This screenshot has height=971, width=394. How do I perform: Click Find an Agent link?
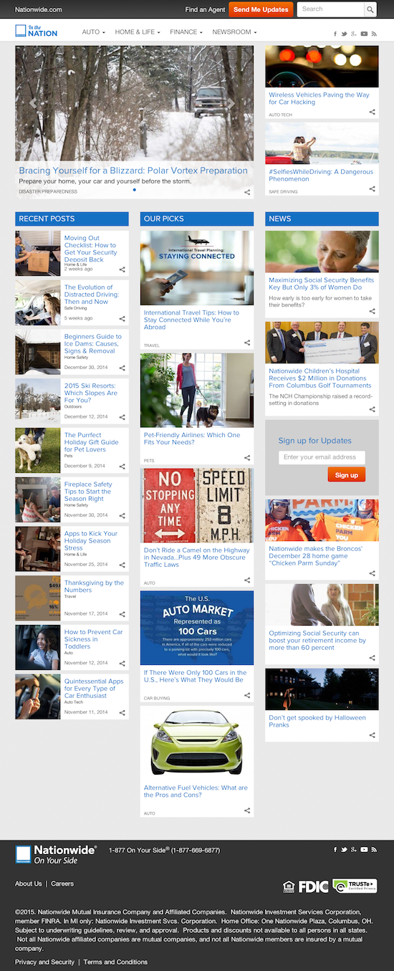point(205,10)
